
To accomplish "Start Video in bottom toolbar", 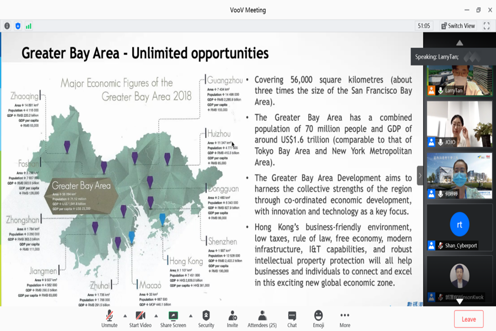I will [x=140, y=319].
